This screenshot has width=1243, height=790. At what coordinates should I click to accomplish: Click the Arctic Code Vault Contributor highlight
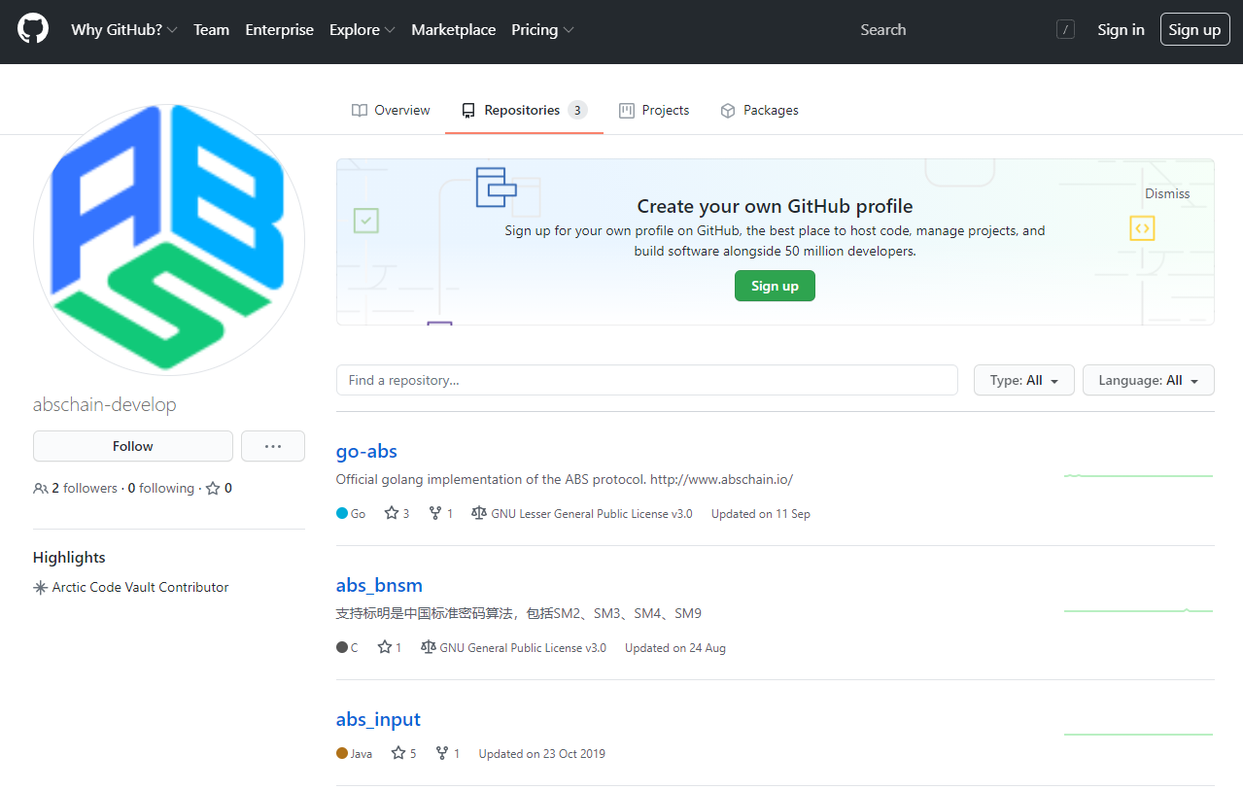pyautogui.click(x=140, y=587)
